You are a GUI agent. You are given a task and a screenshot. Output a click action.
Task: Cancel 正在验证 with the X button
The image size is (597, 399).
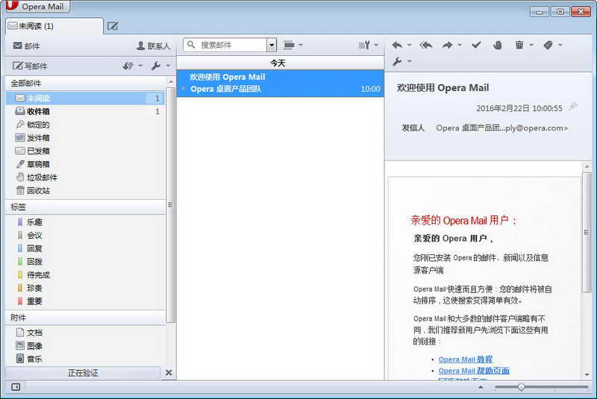tap(169, 373)
